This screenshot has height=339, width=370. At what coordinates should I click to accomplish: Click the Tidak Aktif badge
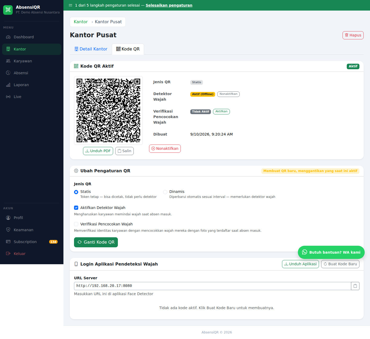201,112
